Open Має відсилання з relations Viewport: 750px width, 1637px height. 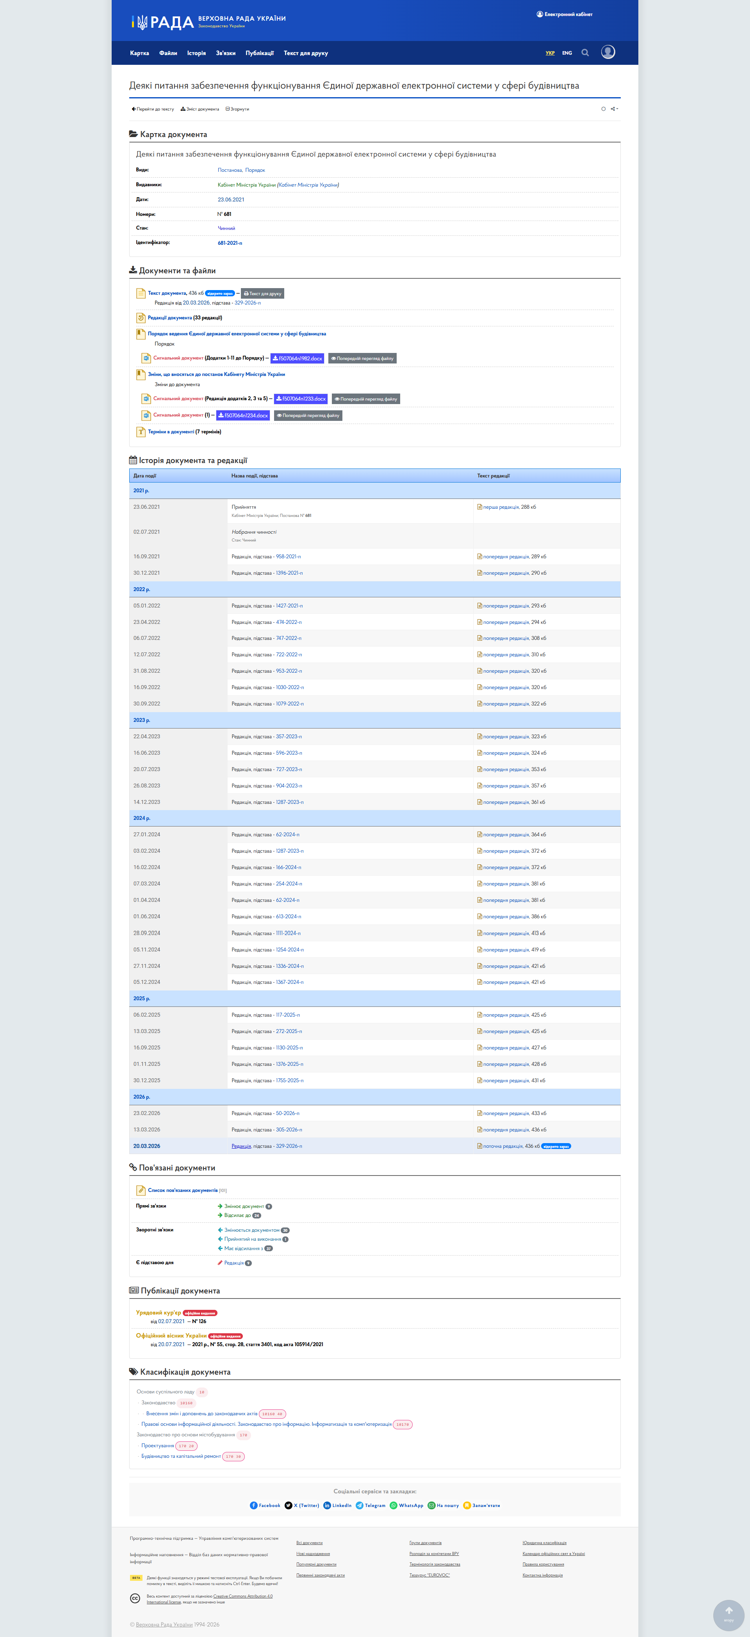coord(244,1249)
